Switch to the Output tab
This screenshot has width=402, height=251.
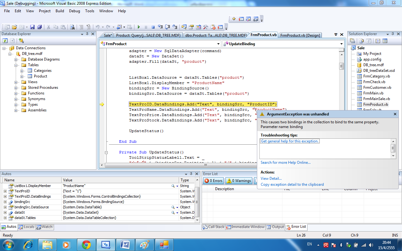(275, 227)
